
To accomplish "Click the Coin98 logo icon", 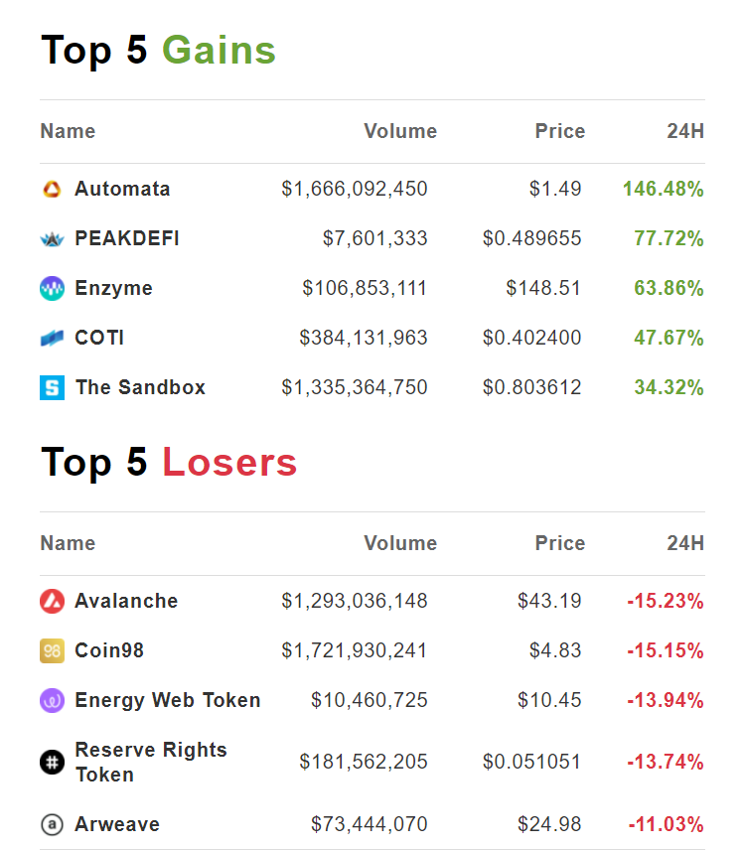I will point(52,651).
